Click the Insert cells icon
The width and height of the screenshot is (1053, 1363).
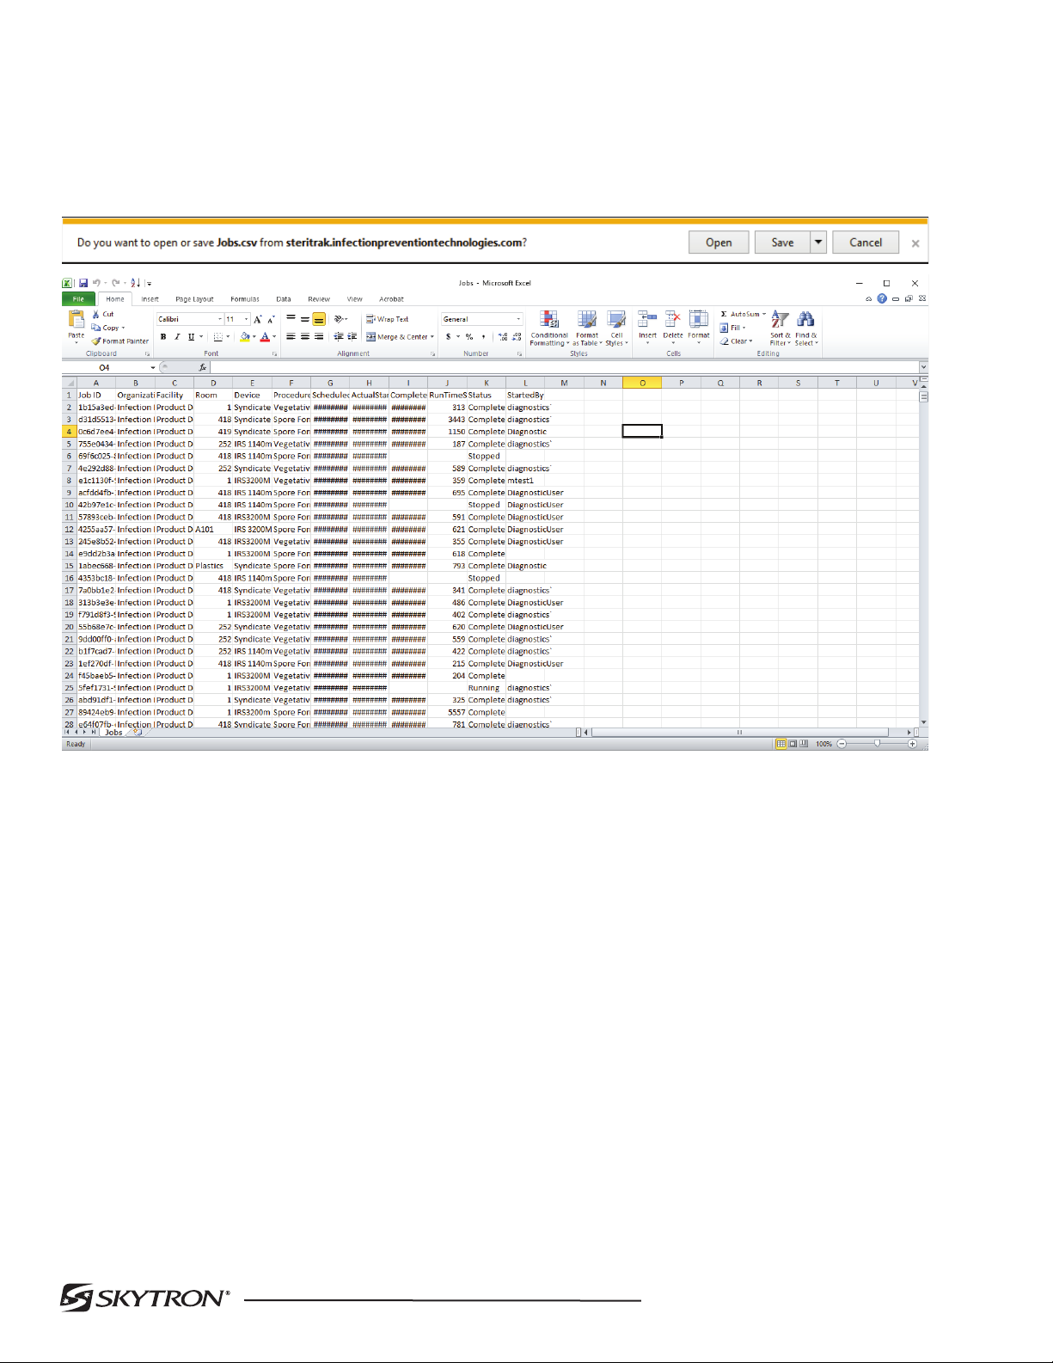pos(648,321)
